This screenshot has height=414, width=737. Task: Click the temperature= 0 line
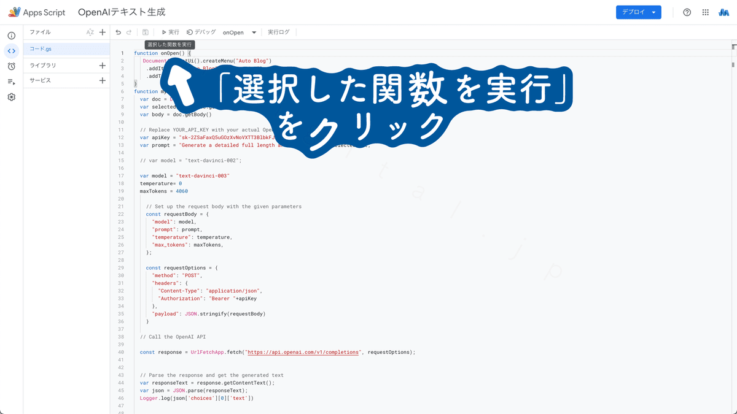161,183
